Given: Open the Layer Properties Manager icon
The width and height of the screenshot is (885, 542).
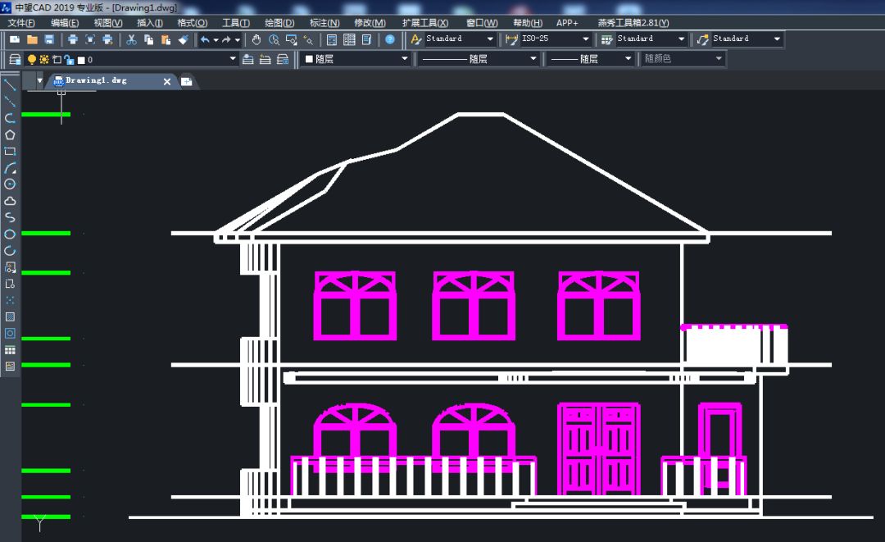Looking at the screenshot, I should [16, 59].
